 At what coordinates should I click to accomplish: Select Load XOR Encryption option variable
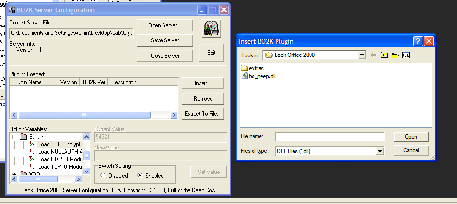(60, 144)
